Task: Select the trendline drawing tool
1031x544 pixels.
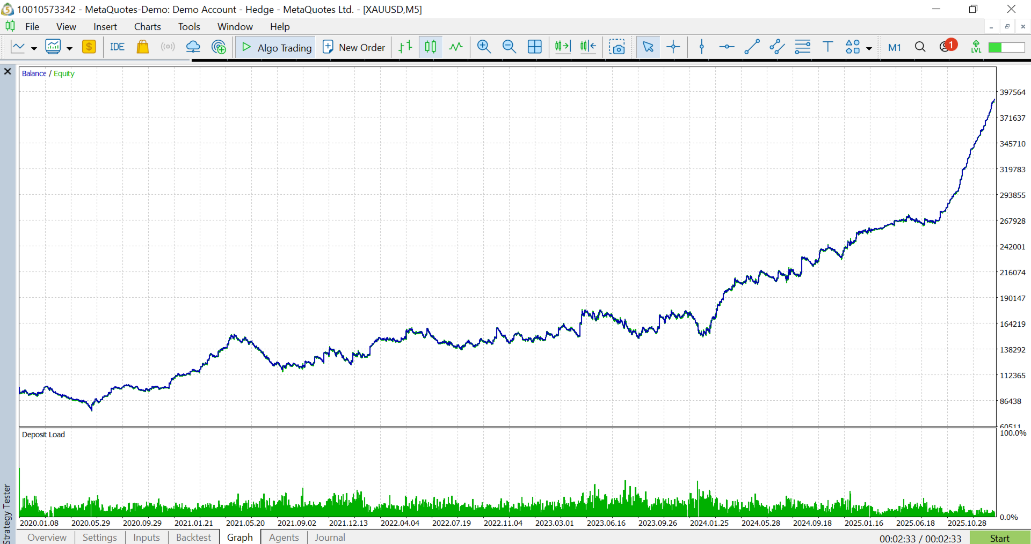Action: point(752,47)
